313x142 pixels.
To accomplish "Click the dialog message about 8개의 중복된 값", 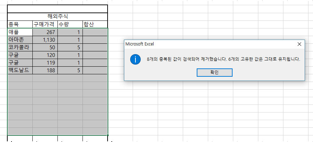I will click(224, 59).
